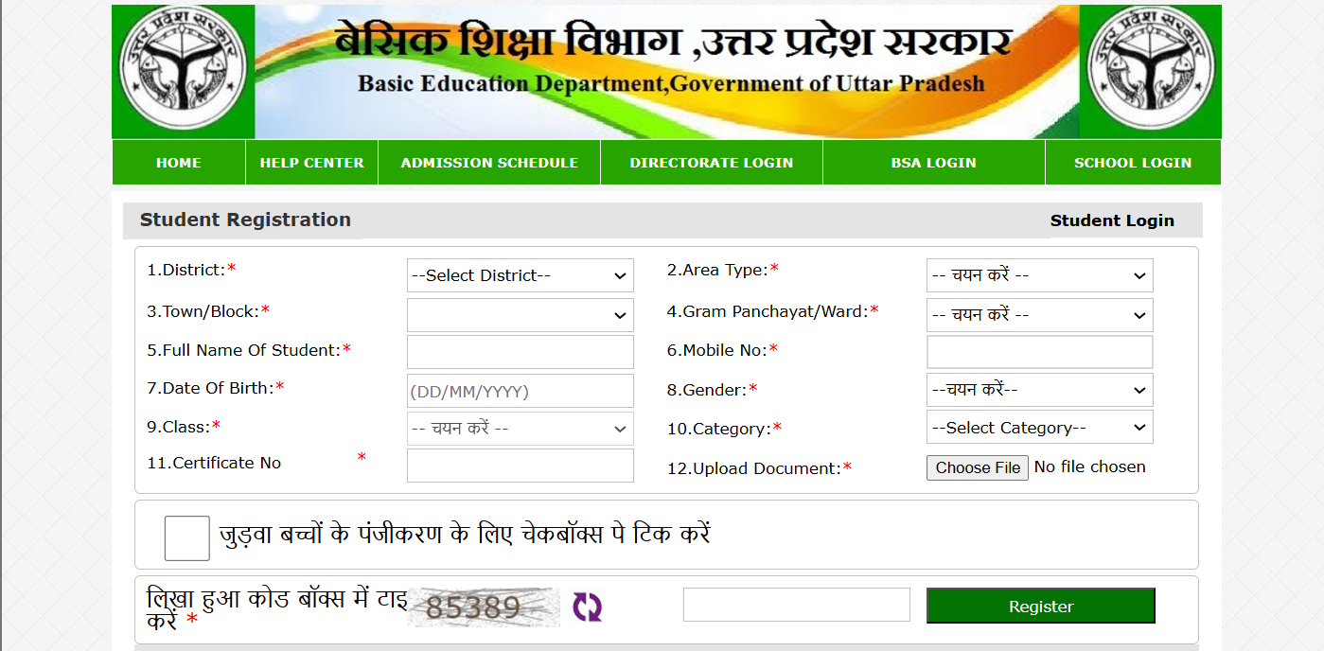Viewport: 1324px width, 651px height.
Task: Go to the HOME menu item
Action: [x=178, y=162]
